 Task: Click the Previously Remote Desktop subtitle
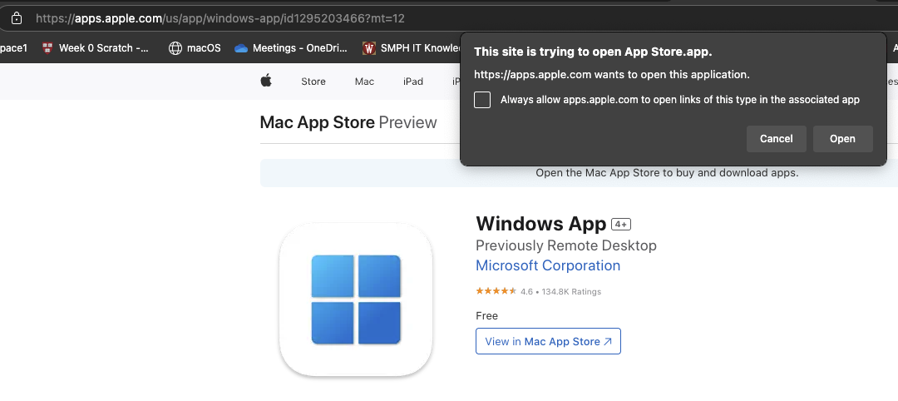pyautogui.click(x=566, y=245)
